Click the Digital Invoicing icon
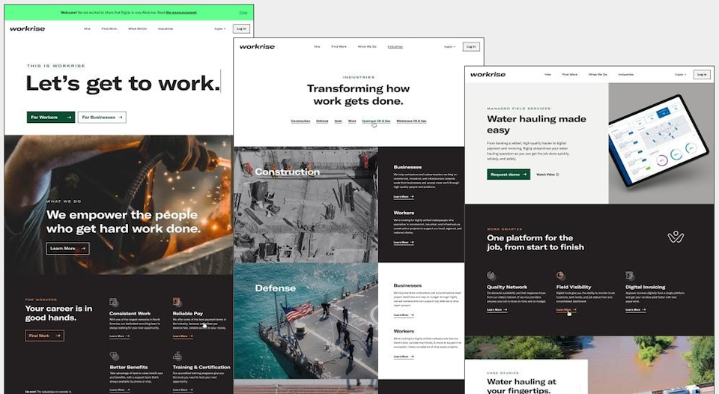The width and height of the screenshot is (719, 394). click(x=630, y=276)
